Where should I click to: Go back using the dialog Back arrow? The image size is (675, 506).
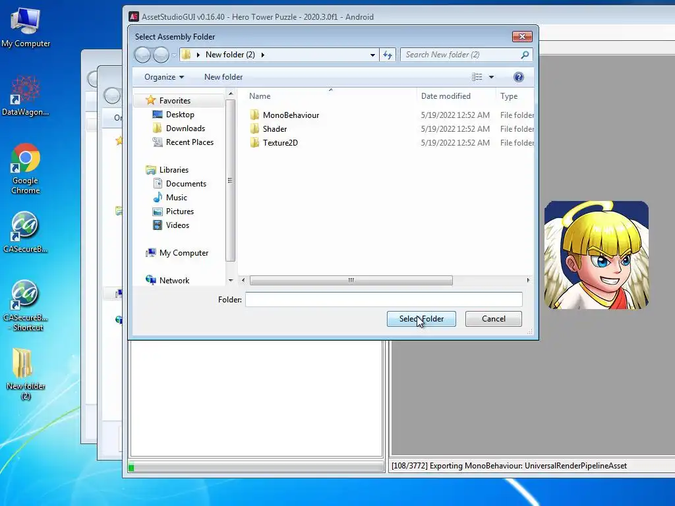[x=142, y=55]
